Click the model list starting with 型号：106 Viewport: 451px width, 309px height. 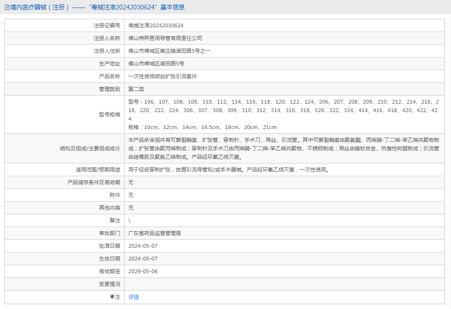[284, 110]
